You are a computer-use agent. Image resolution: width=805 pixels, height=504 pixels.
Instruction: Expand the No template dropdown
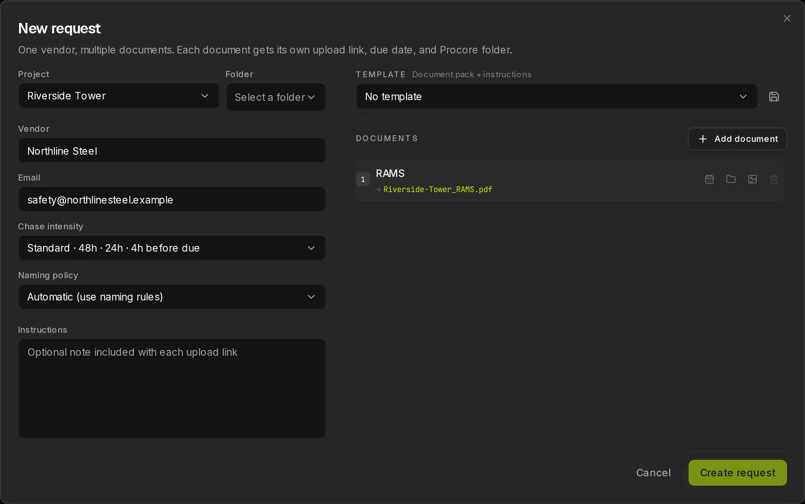pos(557,96)
